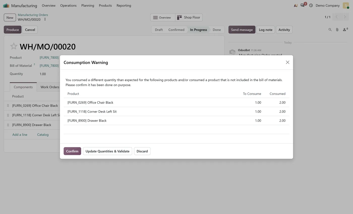Click the drag handle of Corner Desk row
353x214 pixels.
tap(8, 115)
